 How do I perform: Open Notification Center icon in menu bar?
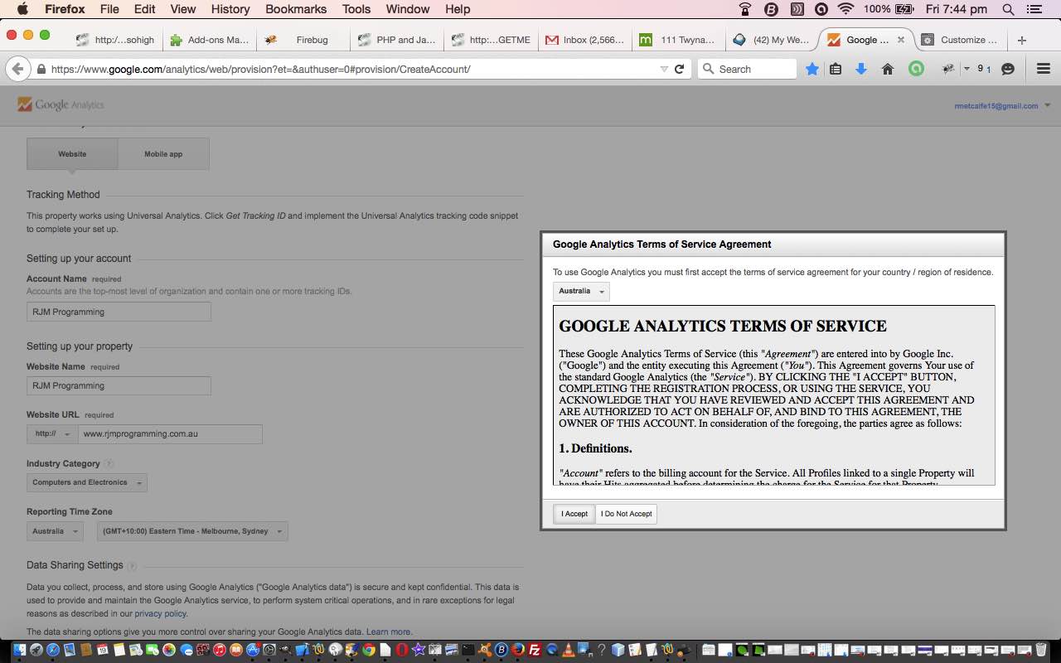[1034, 9]
